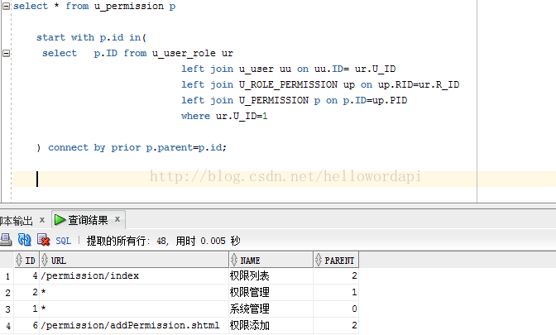Viewport: 556px width, 335px height.
Task: Collapse the inner subquery fold marker
Action: 6,53
